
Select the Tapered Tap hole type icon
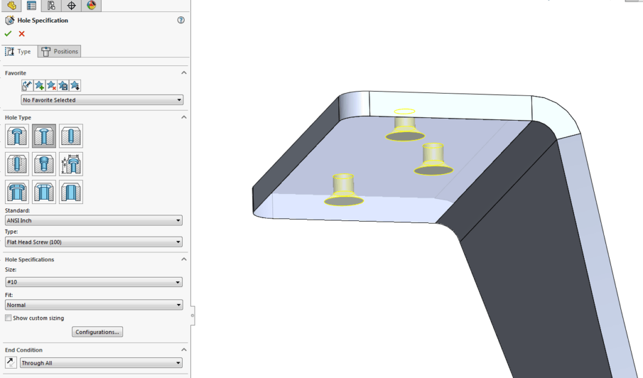[44, 164]
